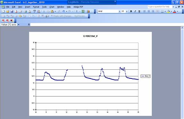Open the Help menu
The image size is (184, 119).
(69, 7)
